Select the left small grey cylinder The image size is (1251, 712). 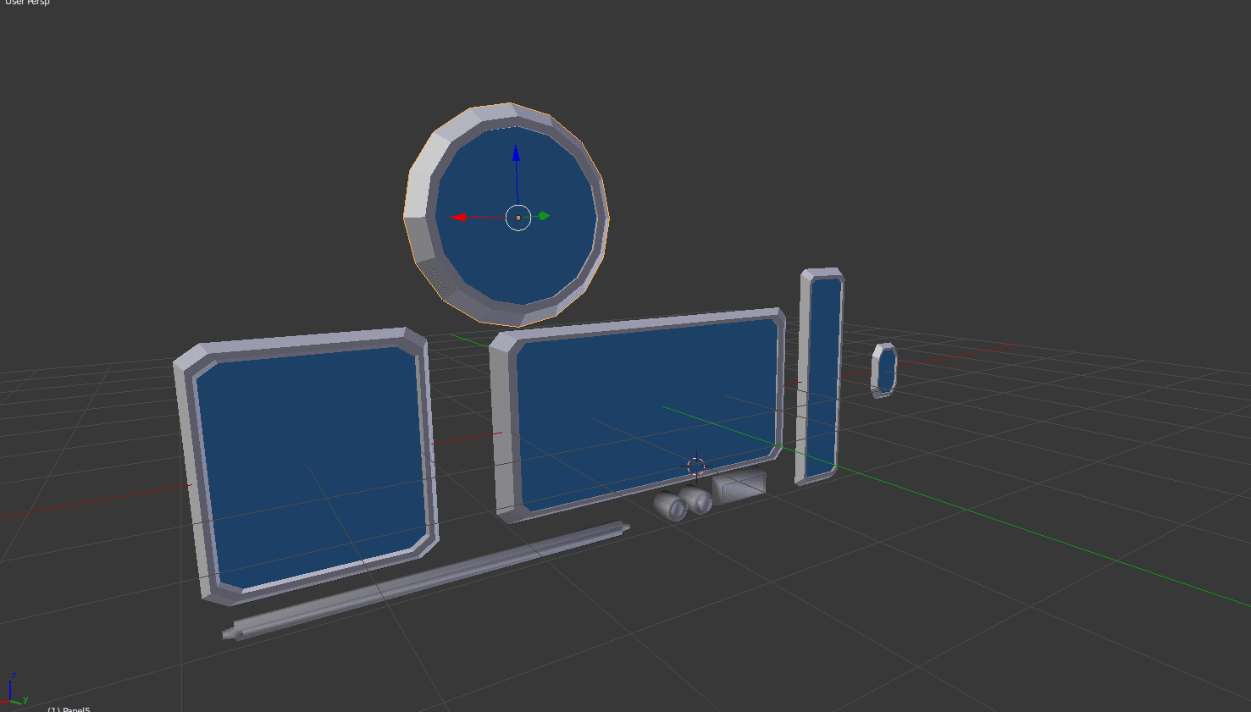(671, 505)
